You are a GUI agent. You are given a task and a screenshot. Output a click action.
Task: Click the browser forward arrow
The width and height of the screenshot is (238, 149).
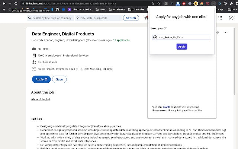click(10, 3)
